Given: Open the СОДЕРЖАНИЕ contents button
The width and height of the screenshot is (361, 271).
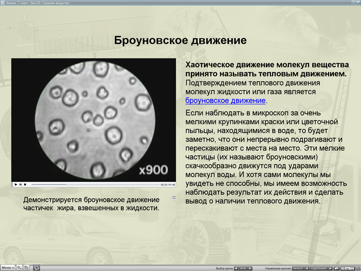Looking at the screenshot, I should (x=319, y=268).
